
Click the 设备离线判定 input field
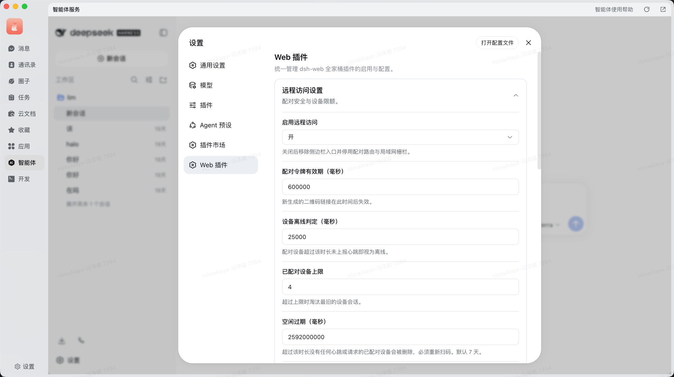(400, 237)
